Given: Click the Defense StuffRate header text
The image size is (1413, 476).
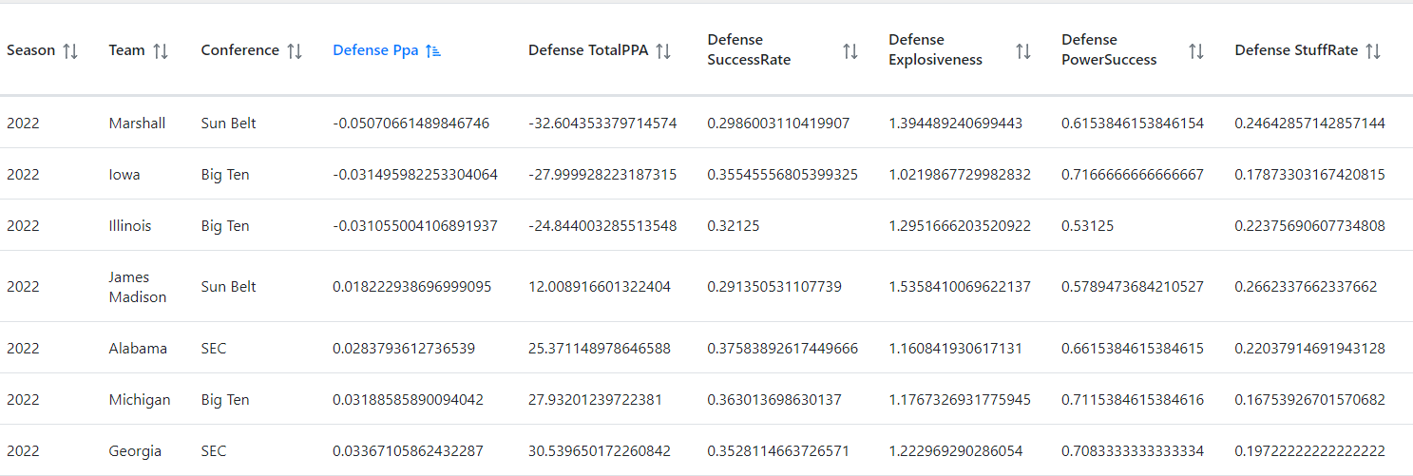Looking at the screenshot, I should (1296, 51).
